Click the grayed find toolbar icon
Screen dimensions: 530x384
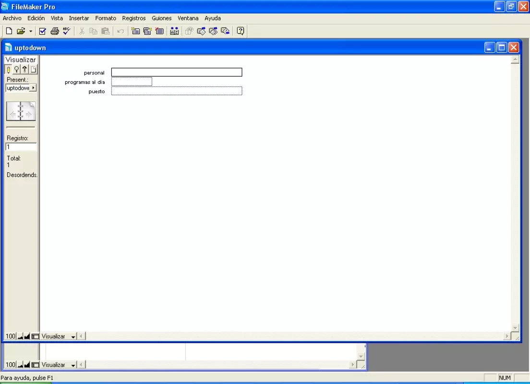coord(189,31)
